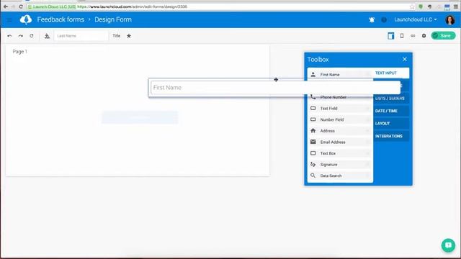461x259 pixels.
Task: Switch to mobile preview icon
Action: [402, 36]
